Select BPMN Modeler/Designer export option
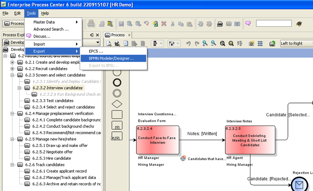 (x=114, y=58)
